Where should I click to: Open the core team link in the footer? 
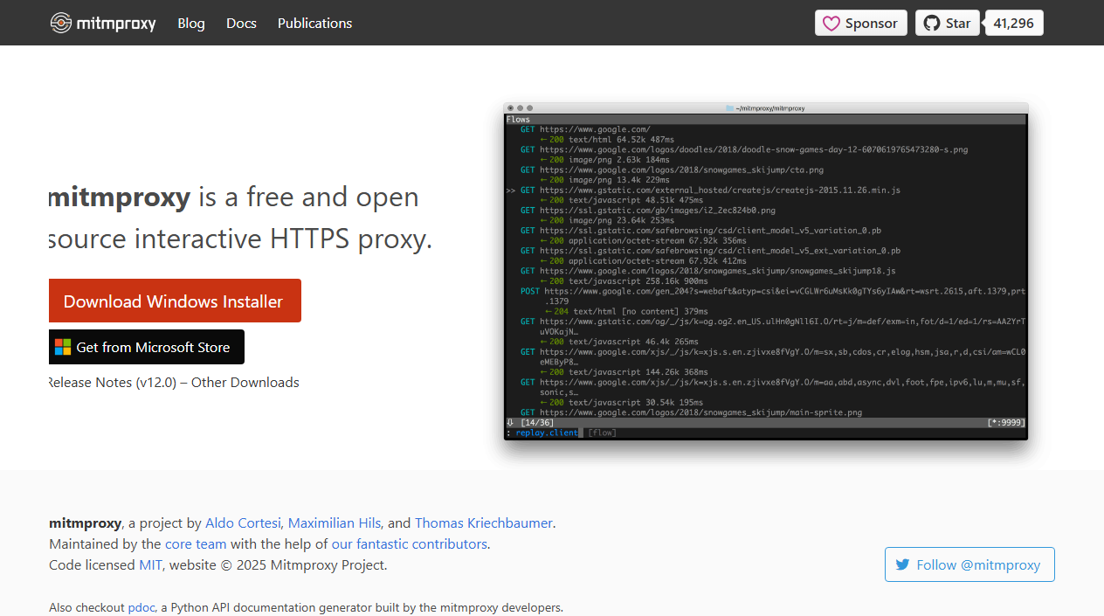coord(196,543)
